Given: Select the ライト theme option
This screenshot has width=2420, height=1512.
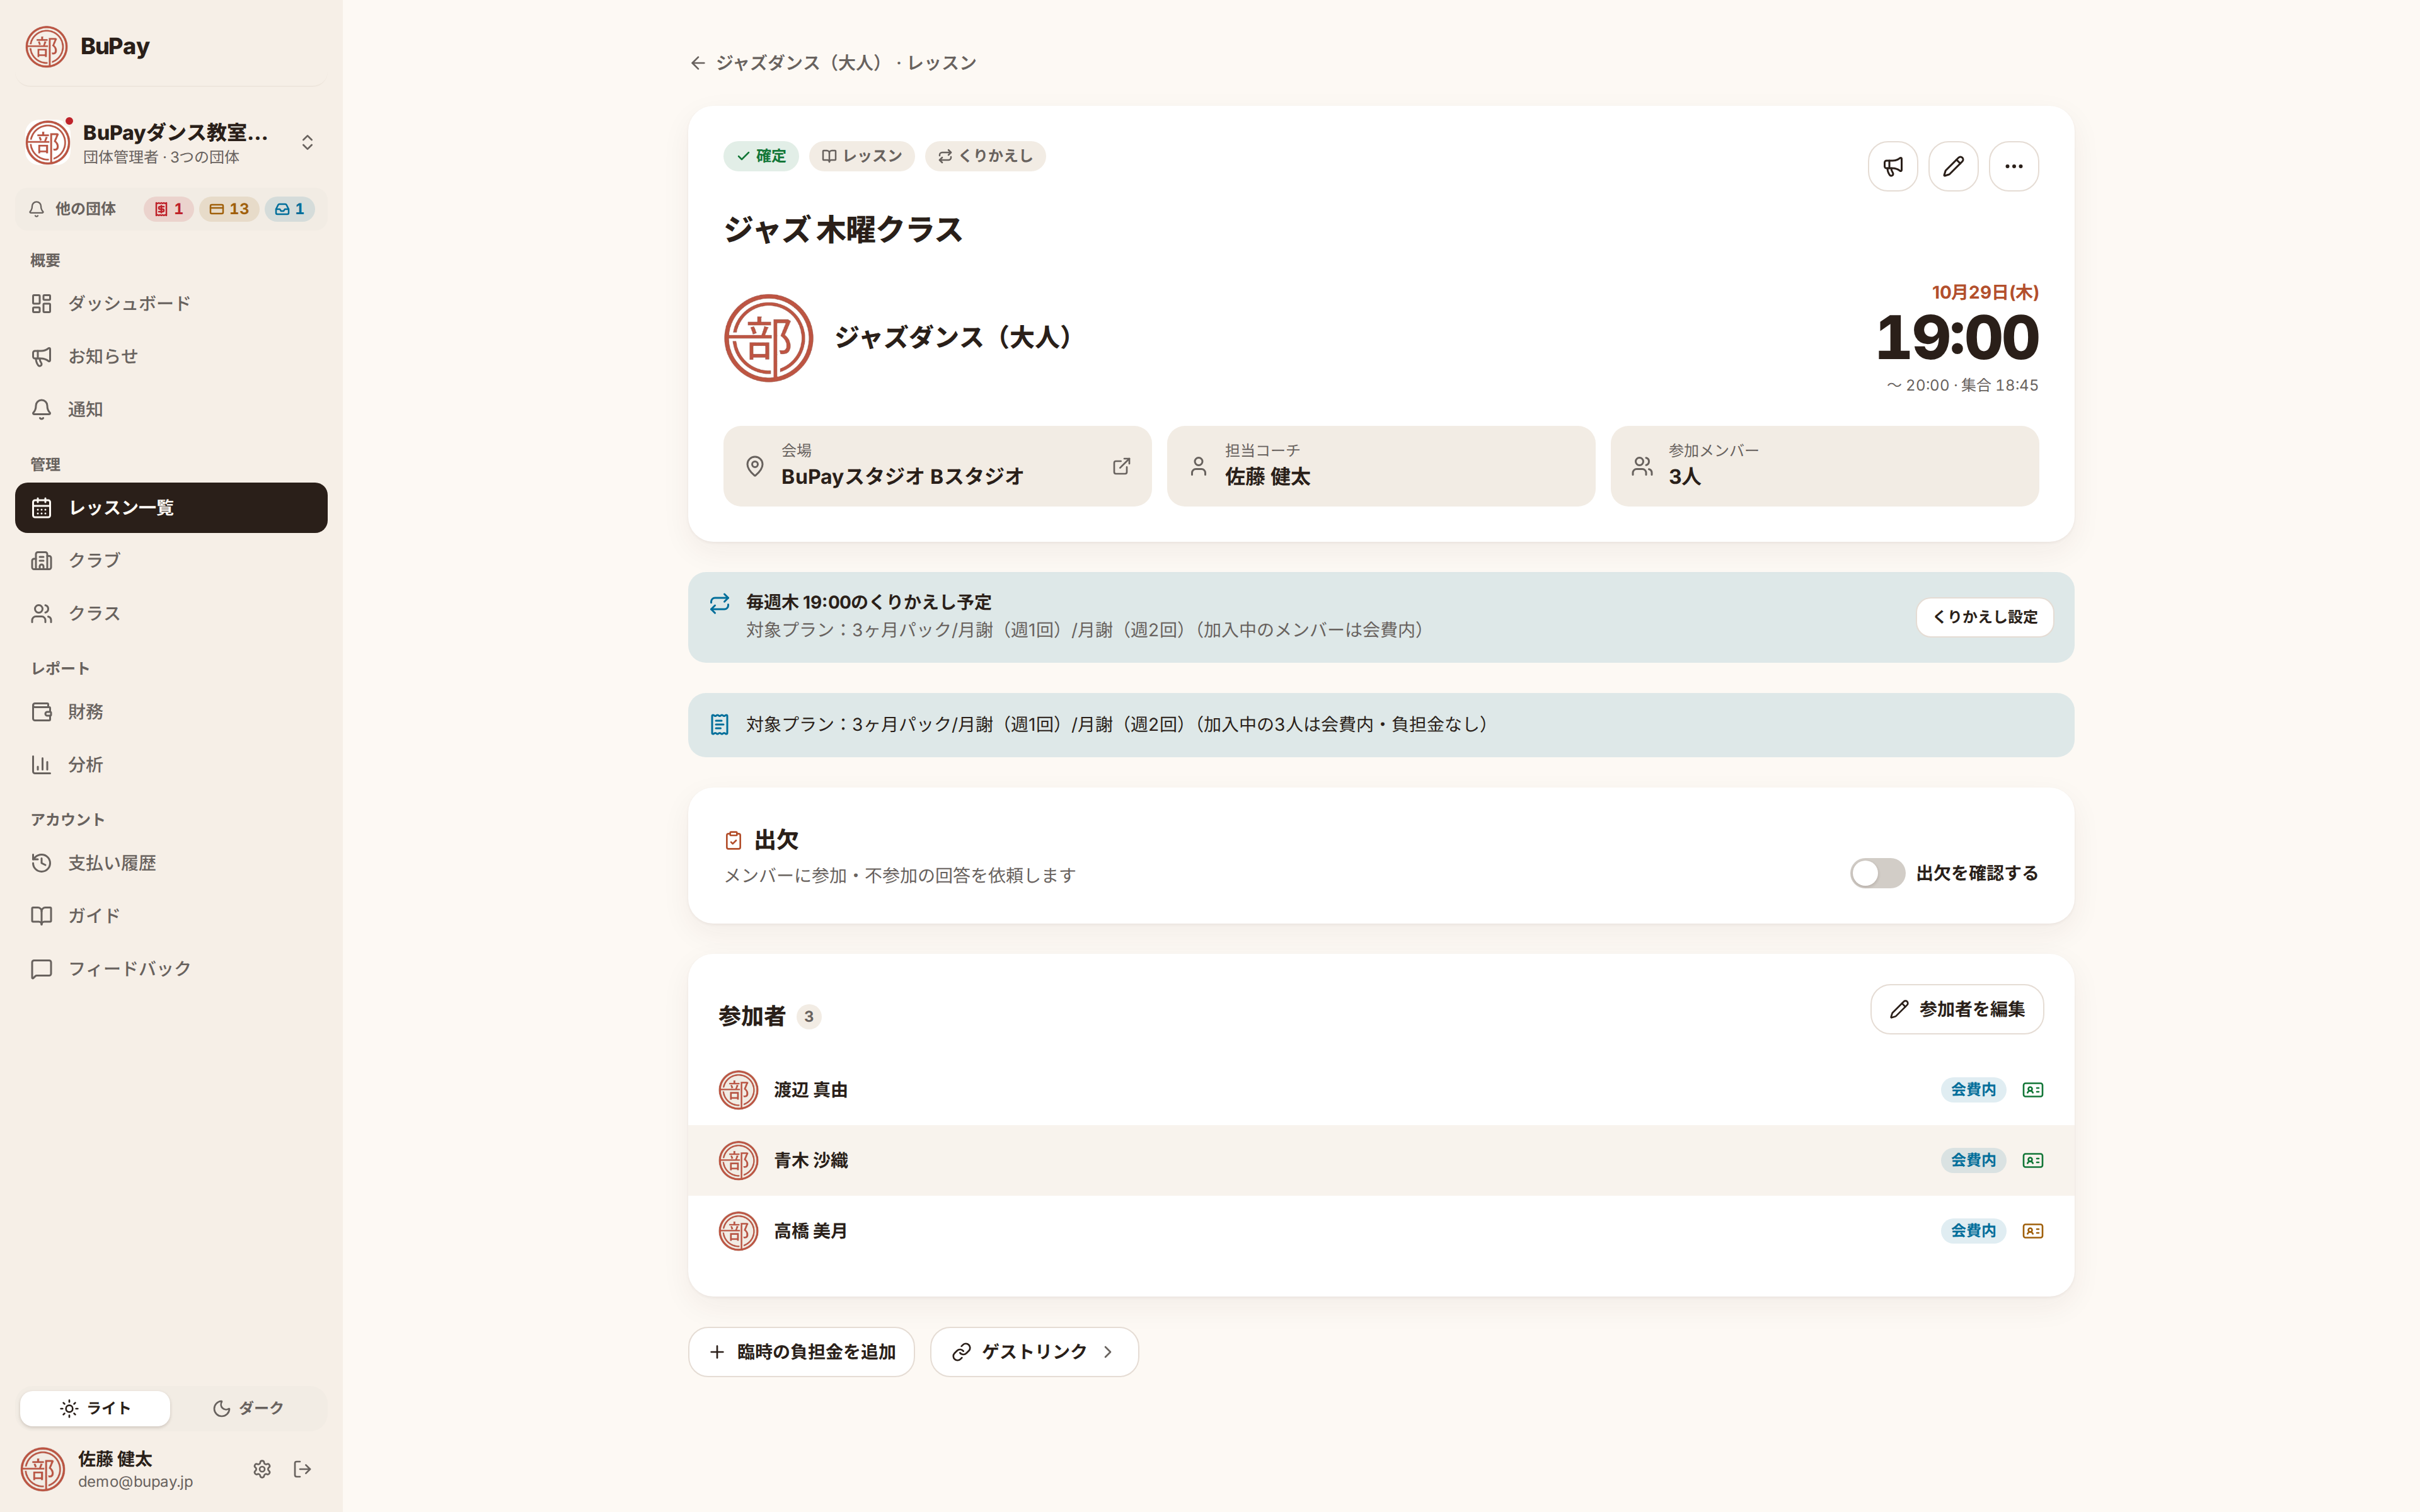Looking at the screenshot, I should [x=95, y=1408].
